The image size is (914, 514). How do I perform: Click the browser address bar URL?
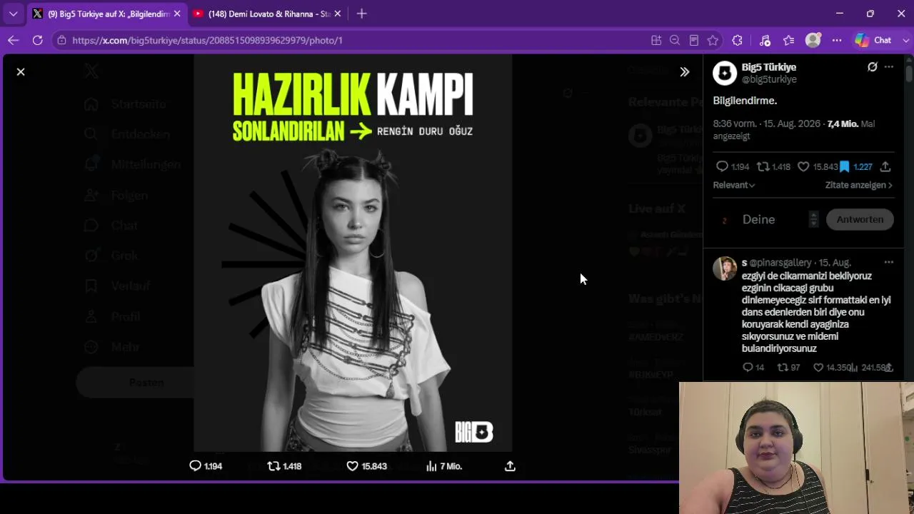coord(207,40)
